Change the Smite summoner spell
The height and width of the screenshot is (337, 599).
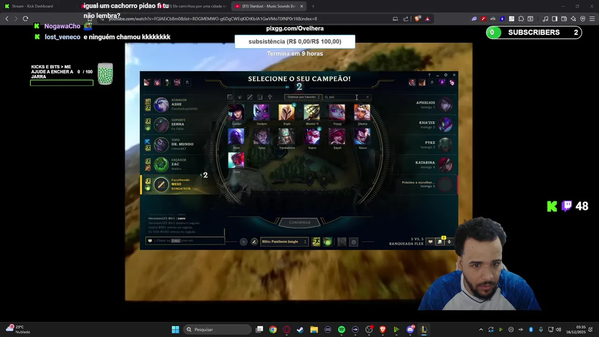coord(328,242)
